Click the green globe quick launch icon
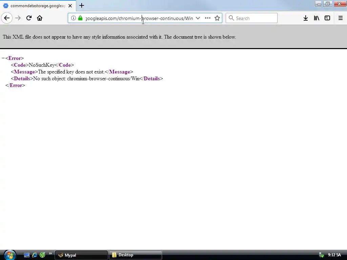The image size is (347, 260). pos(42,255)
